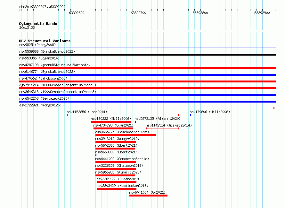Select the thin red nsv1153856 John2014 line
This screenshot has height=208, width=285.
(123, 115)
